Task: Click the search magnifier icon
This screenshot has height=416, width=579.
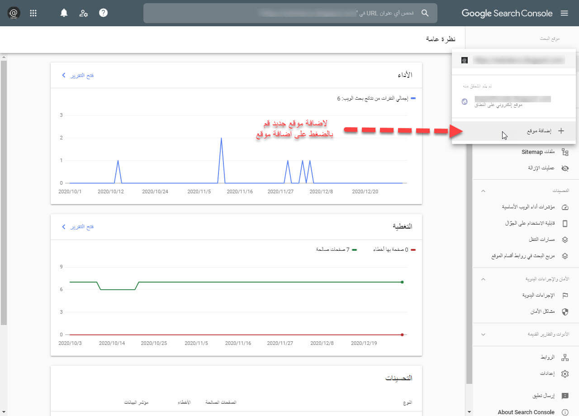Action: (425, 13)
